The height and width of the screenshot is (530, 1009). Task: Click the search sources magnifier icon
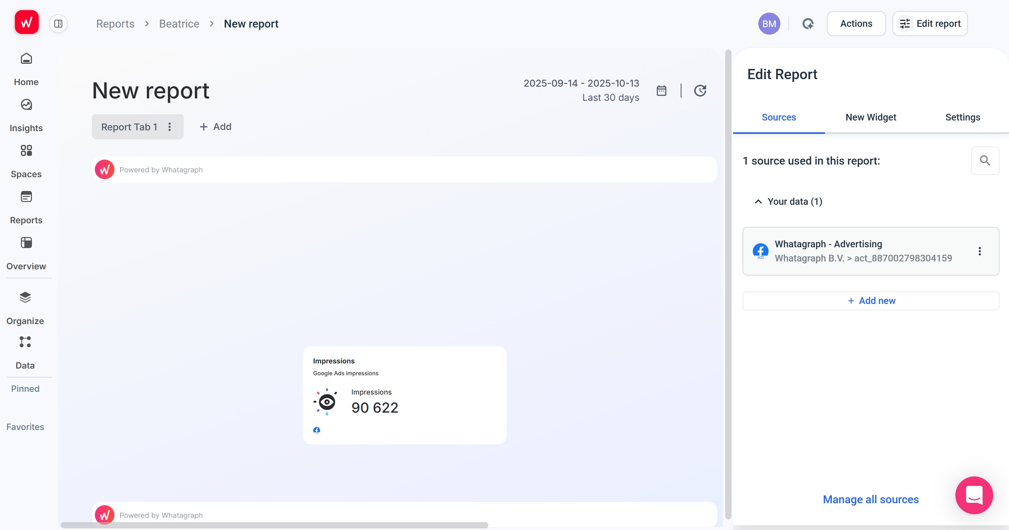click(985, 161)
